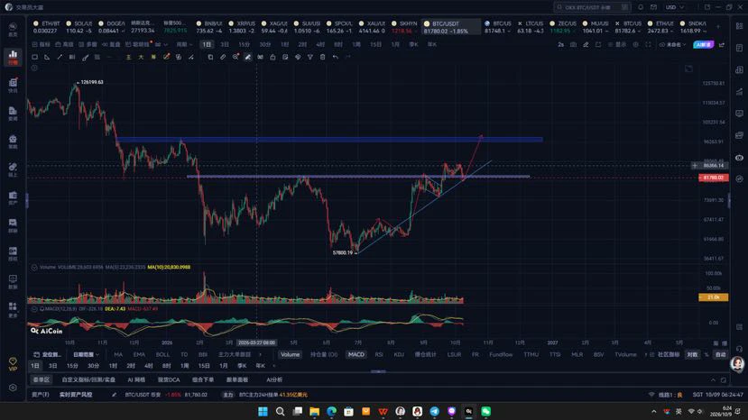Click the crosshair plus at 86366.14 price
This screenshot has width=748, height=420.
695,166
